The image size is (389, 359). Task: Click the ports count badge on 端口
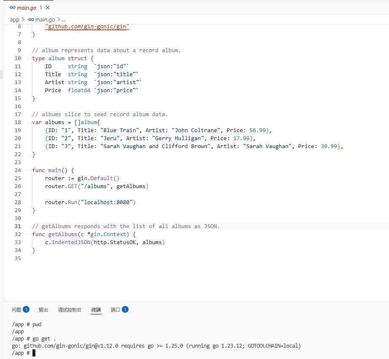tap(125, 309)
